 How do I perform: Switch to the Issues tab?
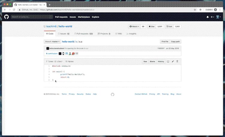click(64, 34)
